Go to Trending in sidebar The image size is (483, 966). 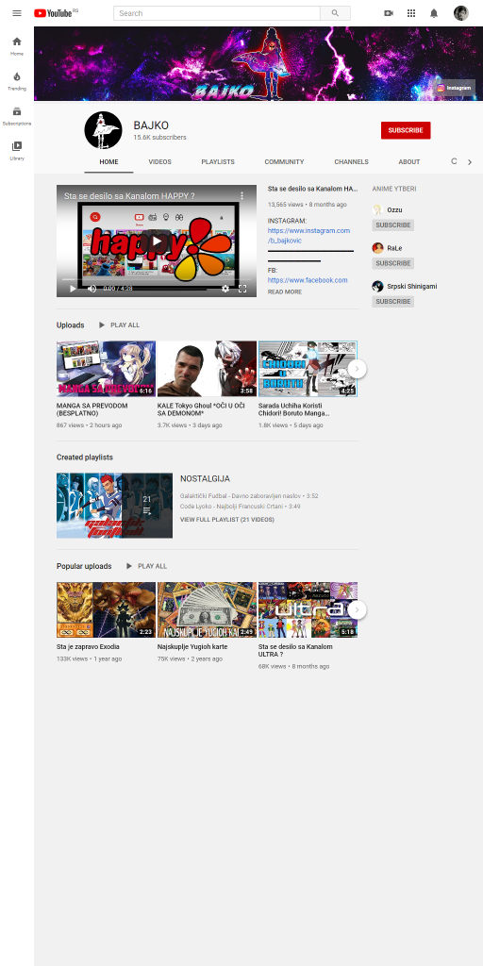[17, 81]
